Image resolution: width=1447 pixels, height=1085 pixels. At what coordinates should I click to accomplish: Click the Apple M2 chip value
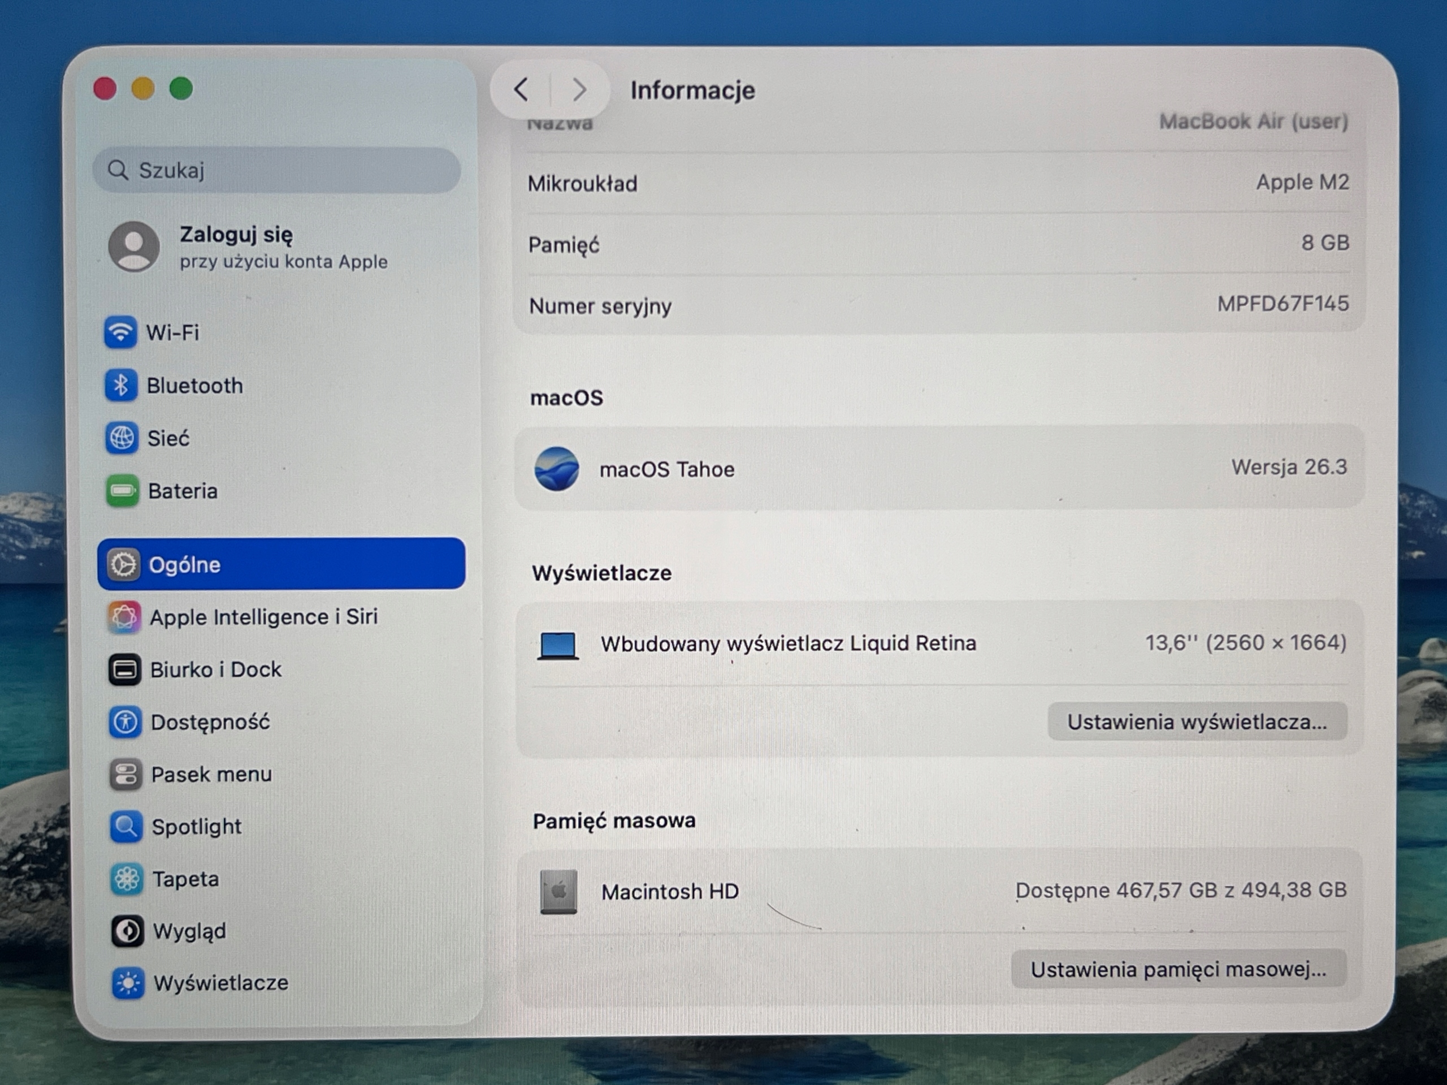(1302, 182)
